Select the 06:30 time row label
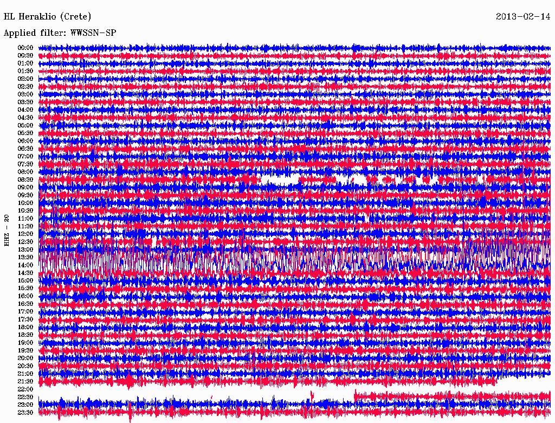This screenshot has height=423, width=555. [25, 149]
